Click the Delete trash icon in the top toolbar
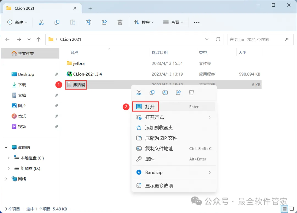 120,22
